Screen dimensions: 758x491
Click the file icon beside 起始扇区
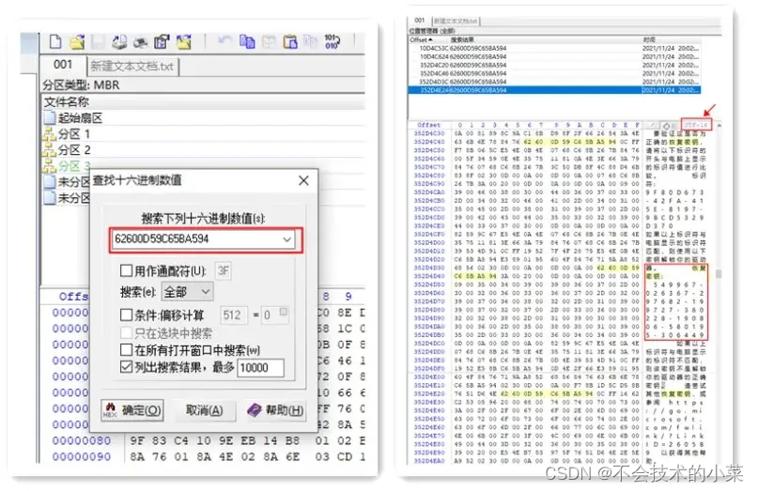50,117
